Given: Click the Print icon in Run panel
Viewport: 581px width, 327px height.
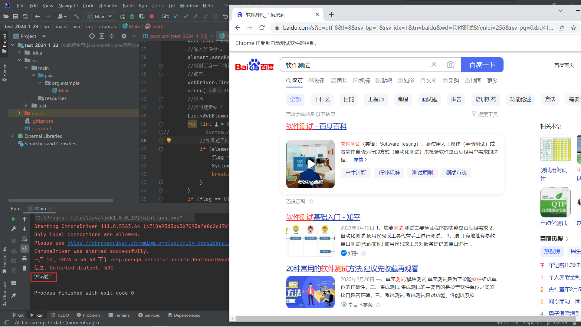Looking at the screenshot, I should (x=25, y=259).
